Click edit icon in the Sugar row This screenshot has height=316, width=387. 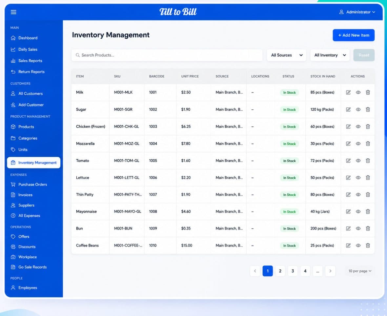(x=348, y=109)
